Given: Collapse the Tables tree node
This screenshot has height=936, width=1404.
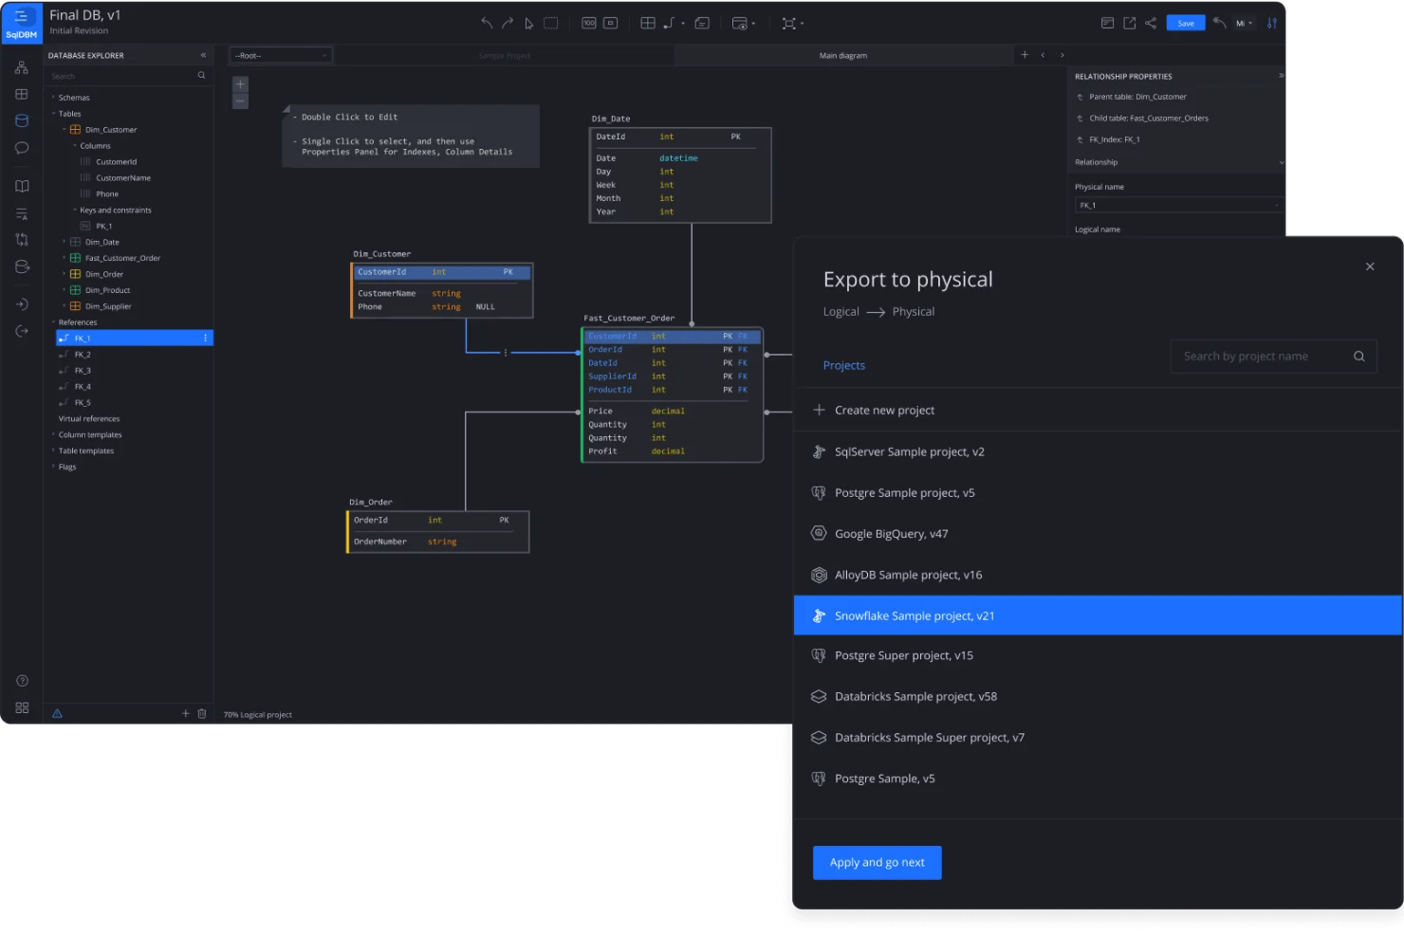Looking at the screenshot, I should pyautogui.click(x=53, y=114).
